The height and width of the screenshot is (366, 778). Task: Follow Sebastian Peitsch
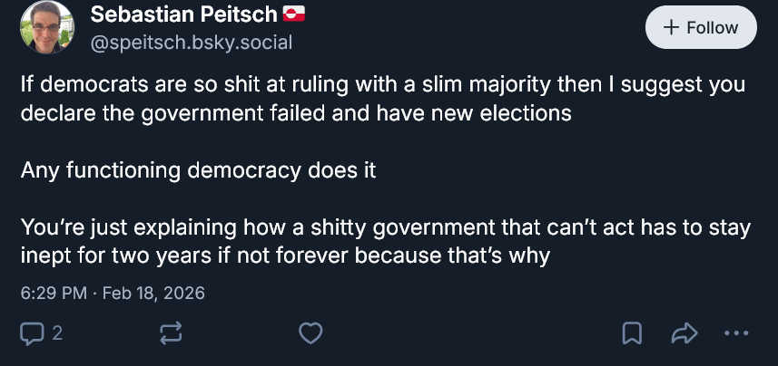(700, 27)
